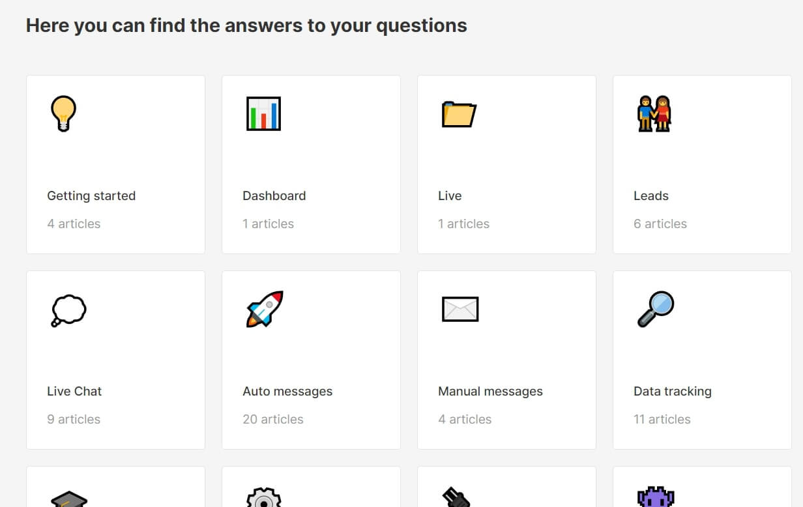Open the Auto messages category title
Viewport: 803px width, 507px height.
point(287,391)
